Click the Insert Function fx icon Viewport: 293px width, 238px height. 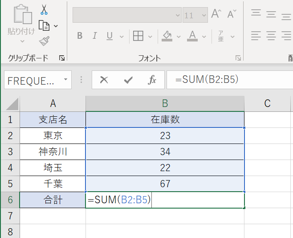152,80
